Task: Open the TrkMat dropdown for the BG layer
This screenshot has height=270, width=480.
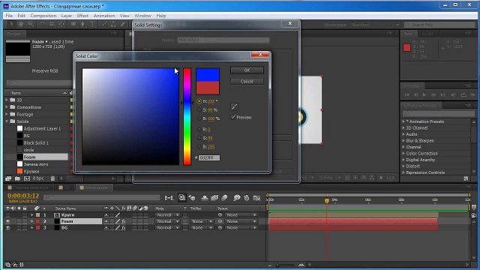Action: [x=202, y=228]
